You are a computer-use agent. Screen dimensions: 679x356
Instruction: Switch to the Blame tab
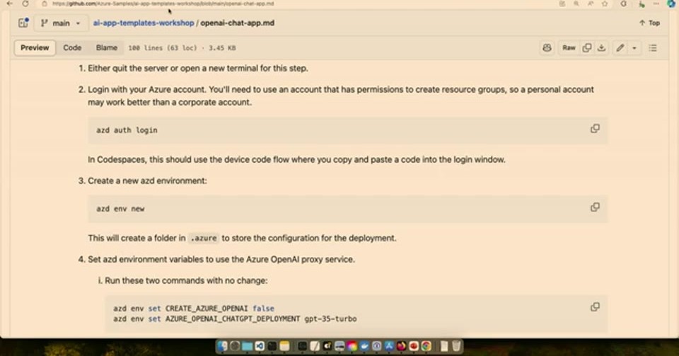(107, 47)
